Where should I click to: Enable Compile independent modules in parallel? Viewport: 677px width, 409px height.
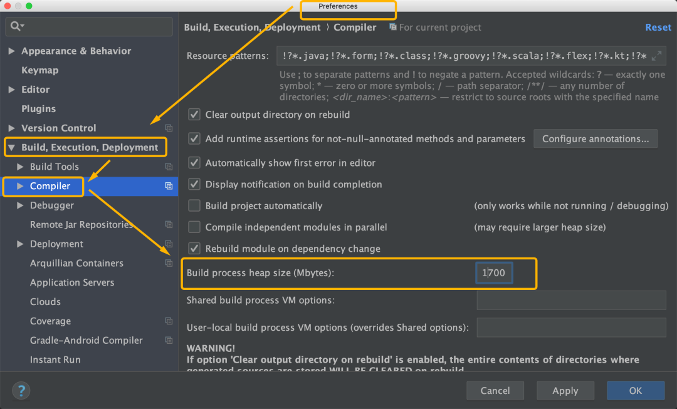click(194, 227)
